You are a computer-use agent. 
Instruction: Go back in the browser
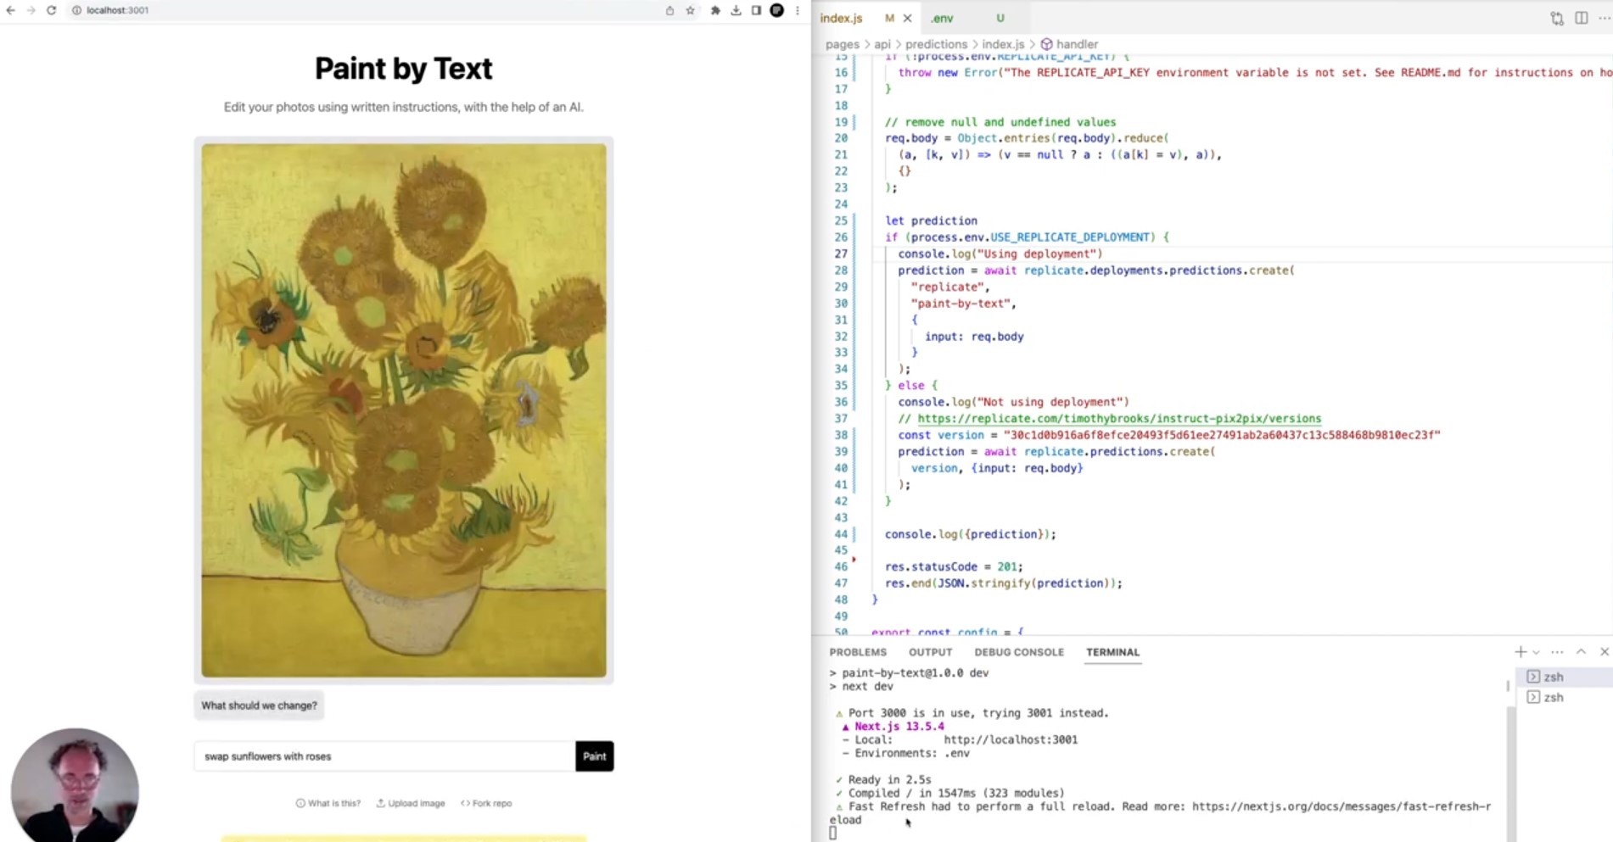coord(10,10)
